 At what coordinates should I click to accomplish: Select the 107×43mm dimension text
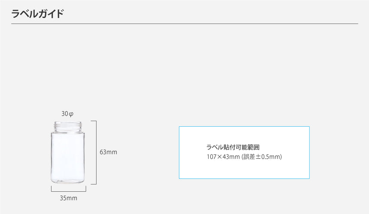(x=223, y=157)
